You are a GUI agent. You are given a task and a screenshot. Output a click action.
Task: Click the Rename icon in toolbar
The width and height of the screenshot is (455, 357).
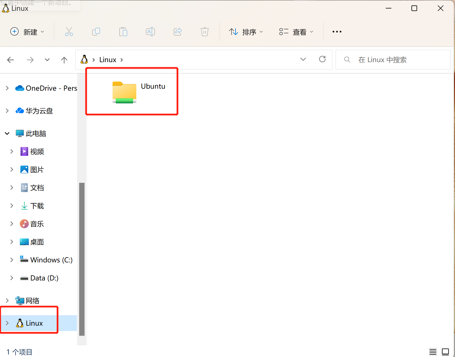(150, 32)
